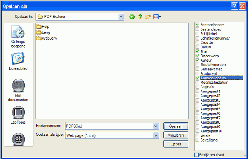Go up one folder level icon

pos(140,17)
